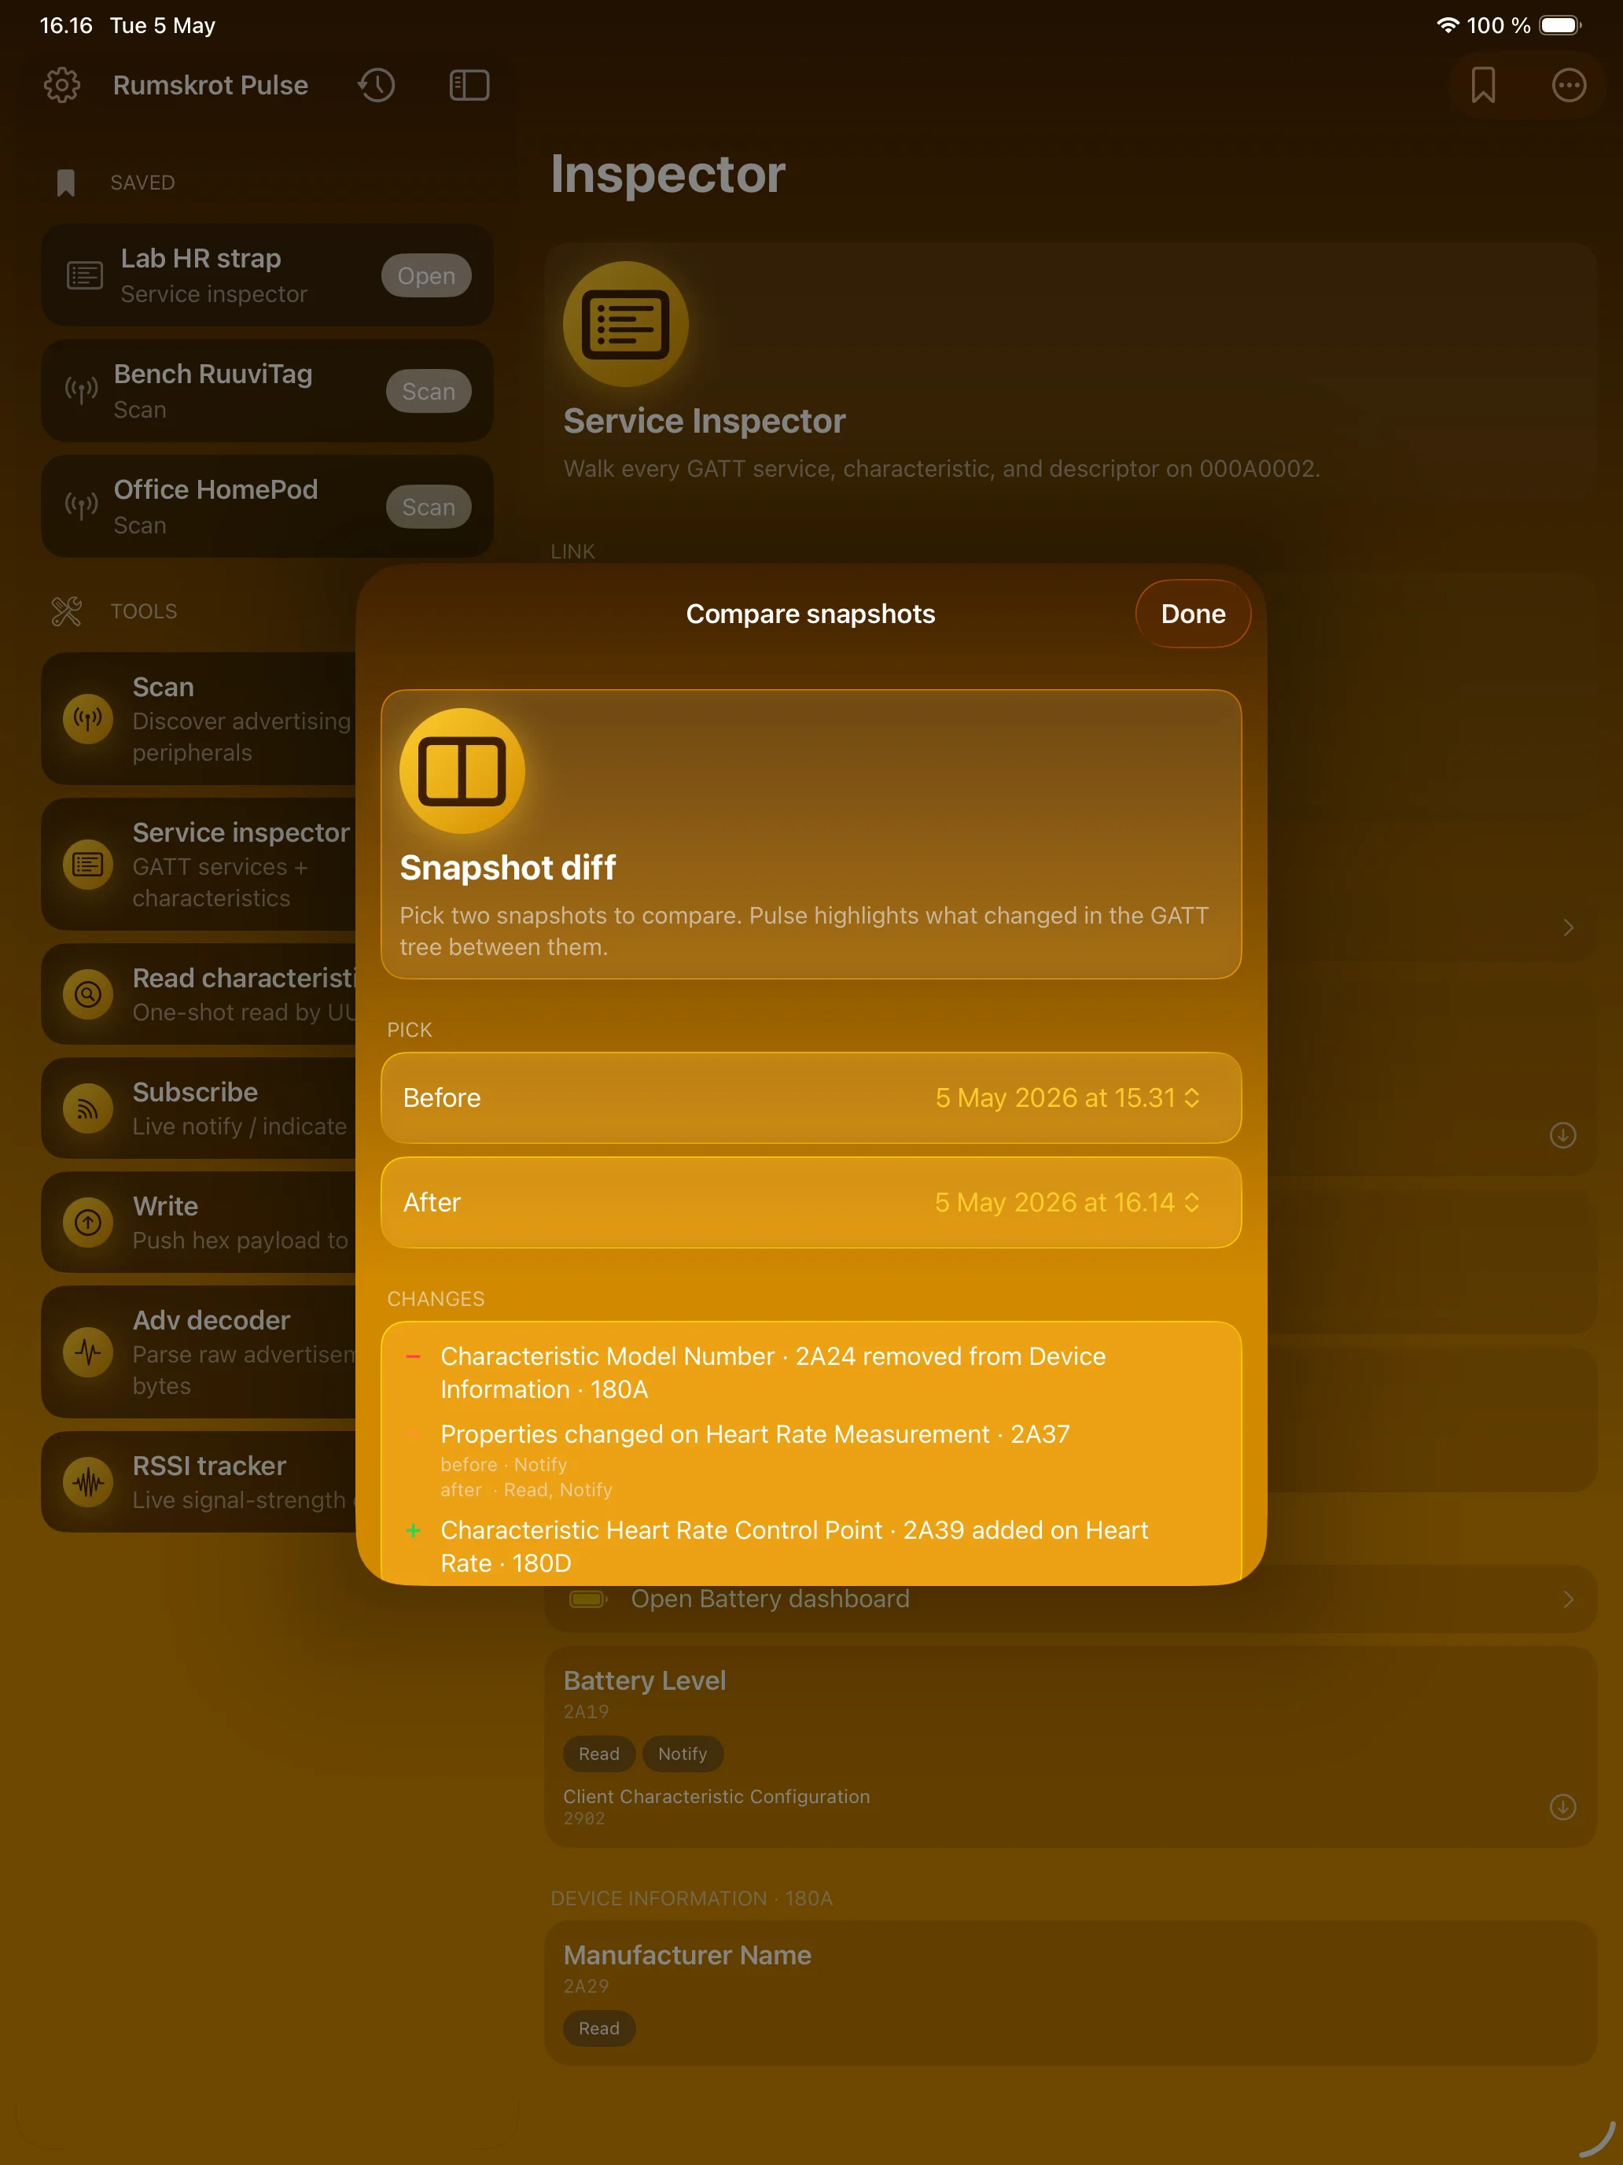This screenshot has height=2165, width=1623.
Task: Select Subscribe in Tools list
Action: 200,1109
